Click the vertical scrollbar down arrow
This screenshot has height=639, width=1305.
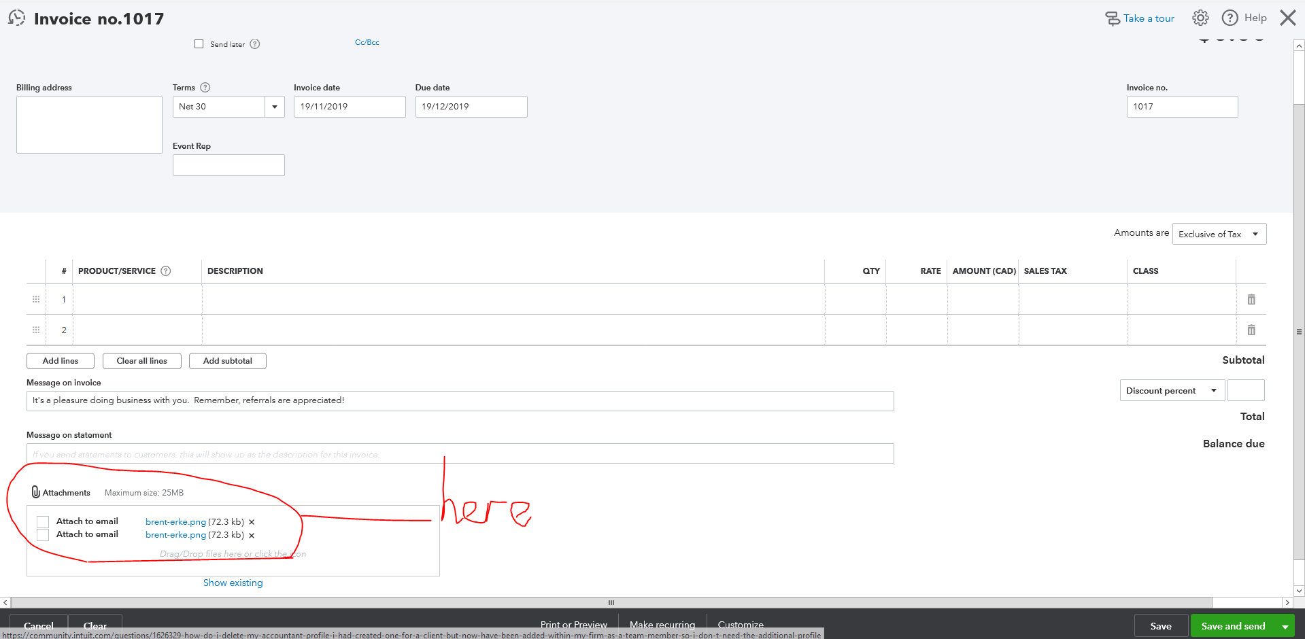(x=1299, y=591)
